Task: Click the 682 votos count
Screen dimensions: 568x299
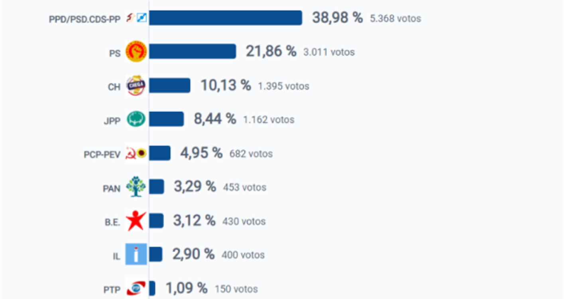Action: (x=251, y=154)
